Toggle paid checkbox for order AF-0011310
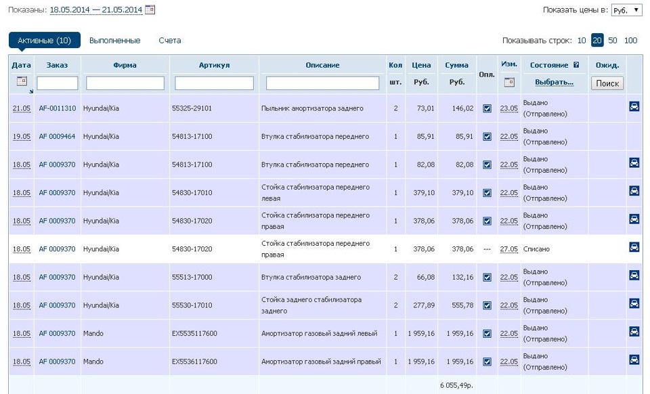This screenshot has width=650, height=394. [487, 108]
